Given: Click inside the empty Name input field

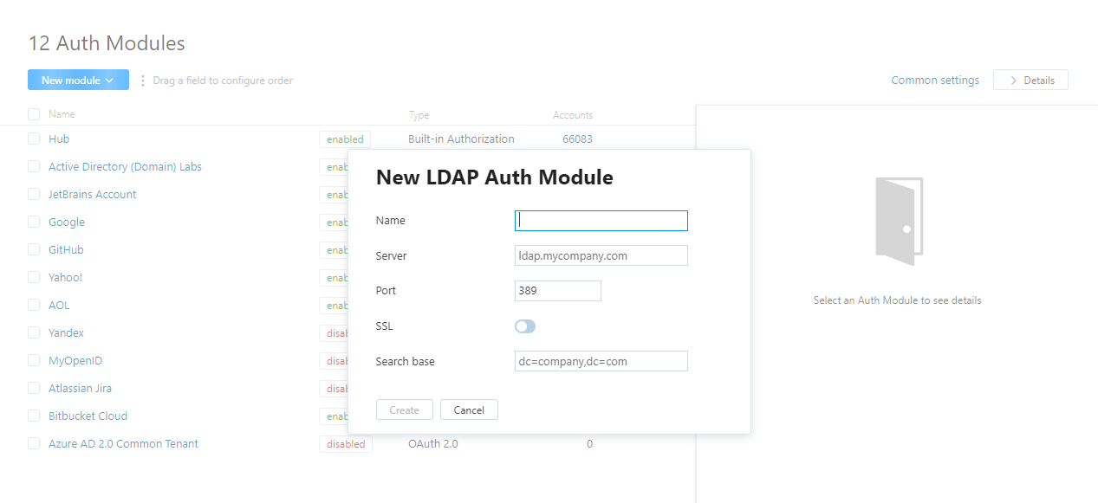Looking at the screenshot, I should [x=601, y=220].
